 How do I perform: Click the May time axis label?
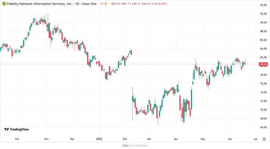tap(203, 139)
